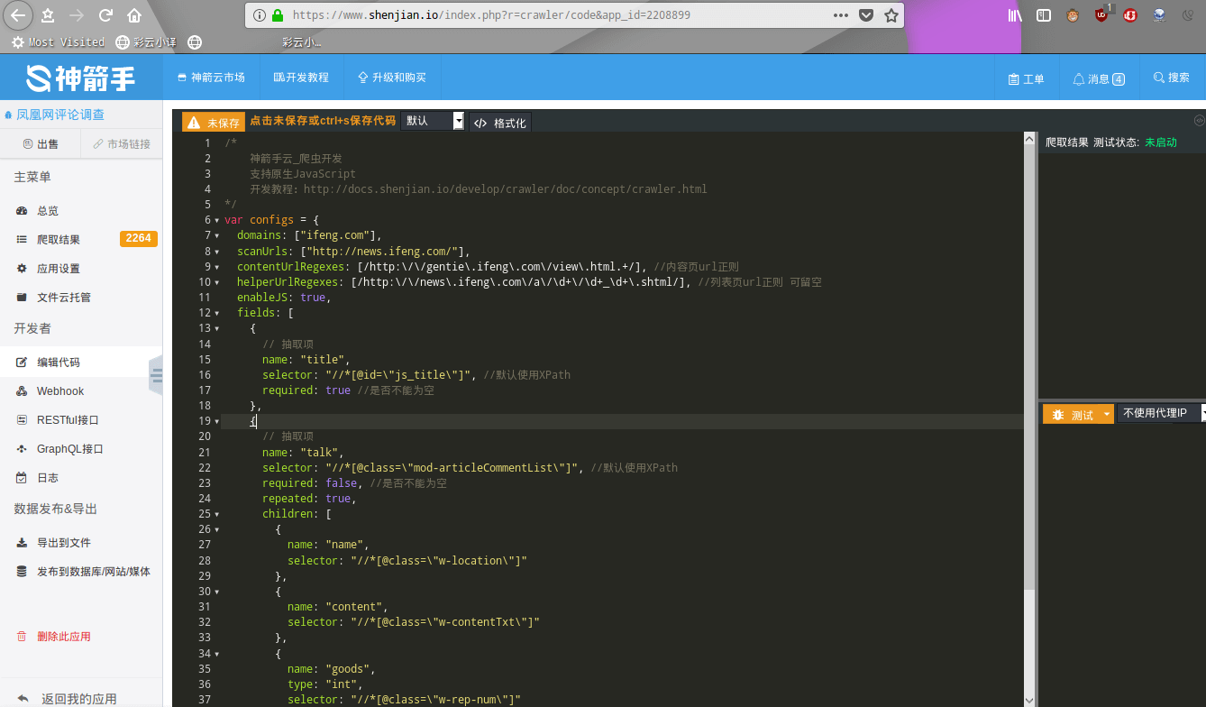This screenshot has width=1206, height=707.
Task: Open the 工单 tickets item
Action: 1026,78
